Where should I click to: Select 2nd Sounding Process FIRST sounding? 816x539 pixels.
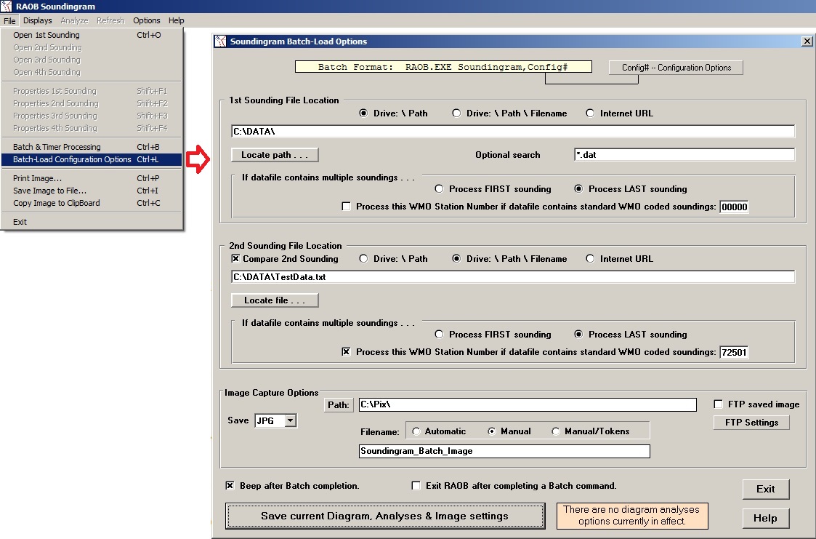click(x=439, y=334)
